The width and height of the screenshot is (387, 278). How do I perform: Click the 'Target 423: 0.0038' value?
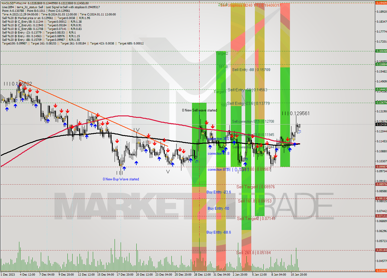click(x=102, y=43)
